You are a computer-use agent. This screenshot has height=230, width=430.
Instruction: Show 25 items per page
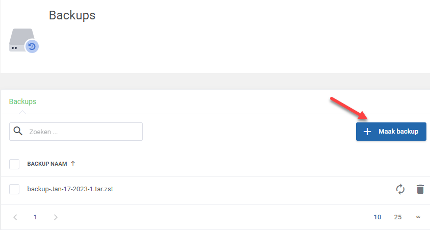(398, 217)
